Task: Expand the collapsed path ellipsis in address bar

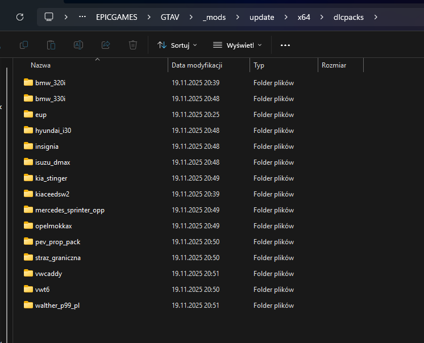Action: (82, 17)
